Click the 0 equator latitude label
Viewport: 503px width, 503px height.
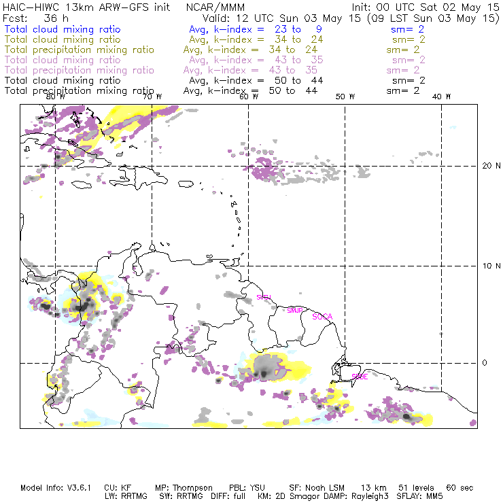coord(485,362)
